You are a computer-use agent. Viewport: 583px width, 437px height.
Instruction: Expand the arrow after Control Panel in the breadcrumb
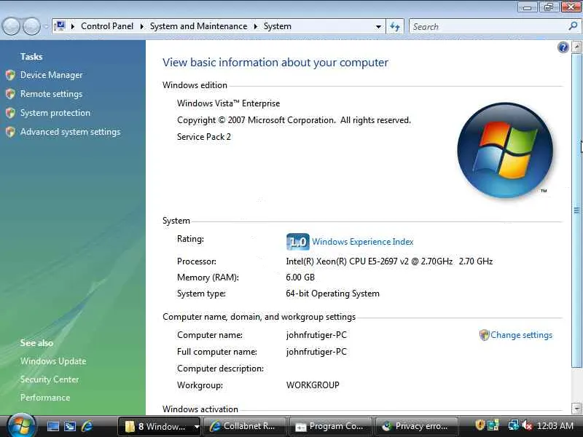[141, 26]
